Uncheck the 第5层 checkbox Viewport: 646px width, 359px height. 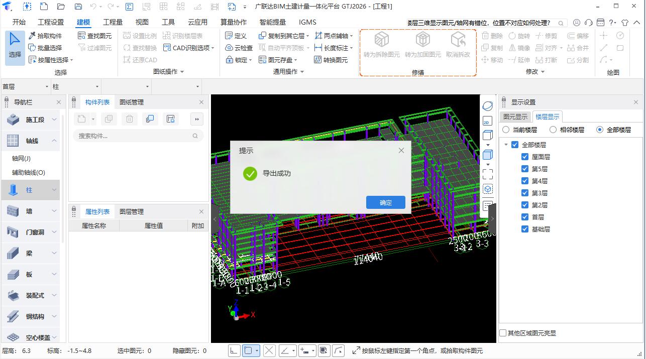coord(525,169)
